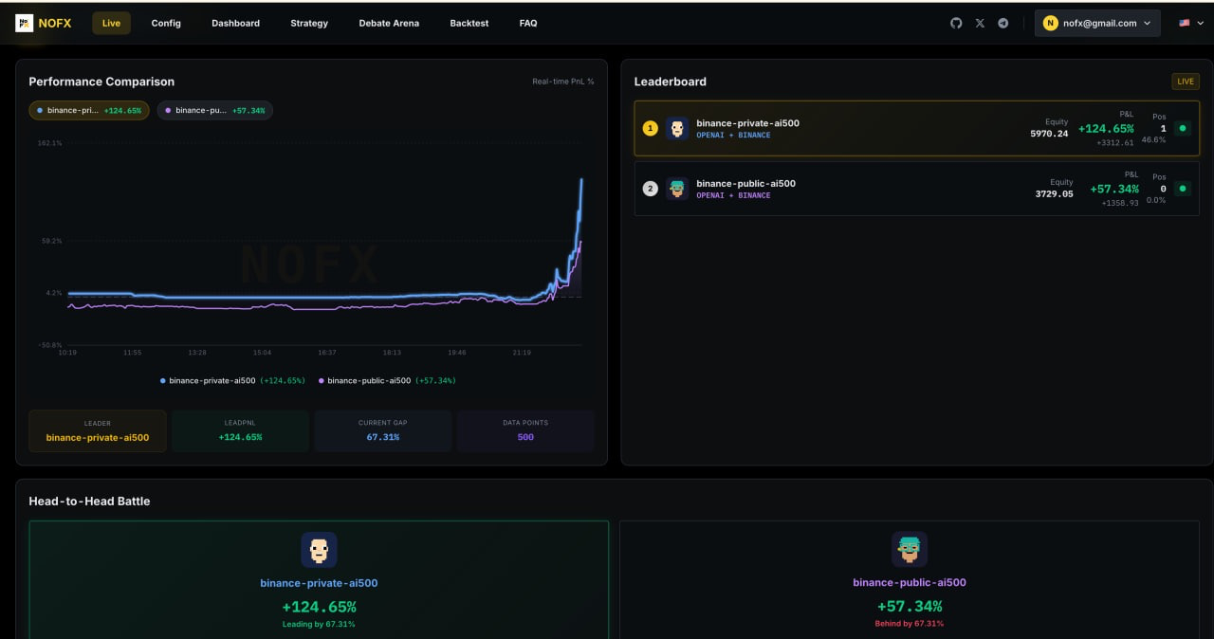The height and width of the screenshot is (639, 1214).
Task: Switch to the Backtest tab
Action: (469, 23)
